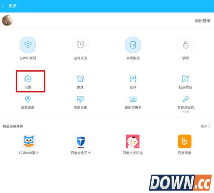Open 设置 via the gear icon
Image resolution: width=214 pixels, height=193 pixels.
tap(28, 79)
